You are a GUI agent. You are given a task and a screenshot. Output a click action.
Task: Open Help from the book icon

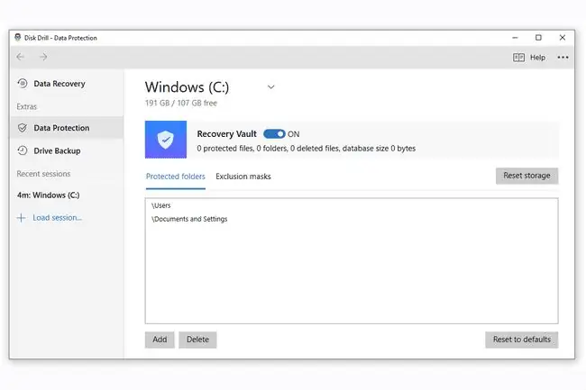[518, 58]
